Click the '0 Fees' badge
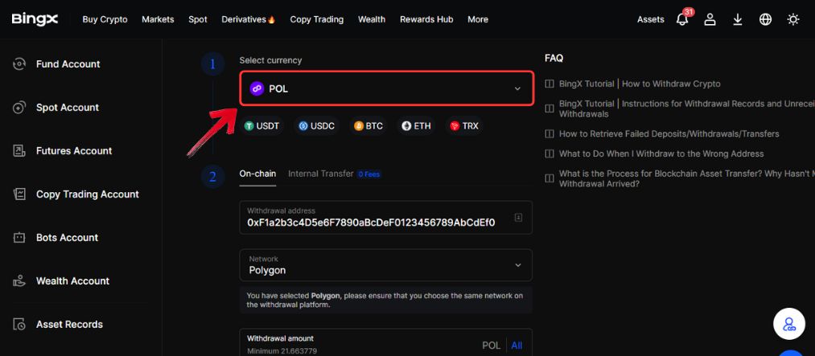Screen dimensions: 815x356 coord(369,174)
